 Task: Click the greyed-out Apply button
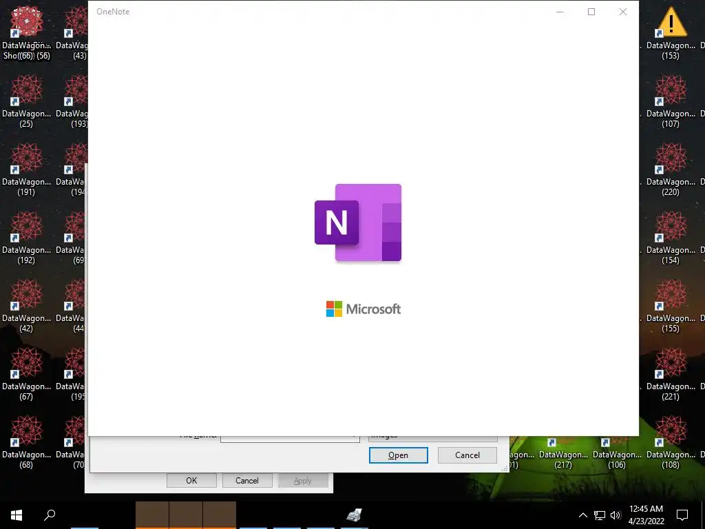click(x=303, y=480)
